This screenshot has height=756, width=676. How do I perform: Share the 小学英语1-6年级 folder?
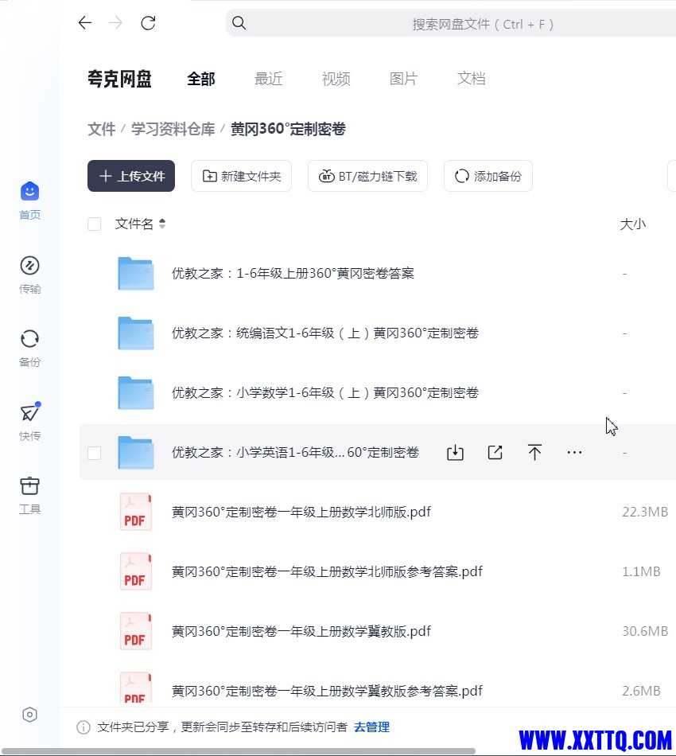pos(495,452)
